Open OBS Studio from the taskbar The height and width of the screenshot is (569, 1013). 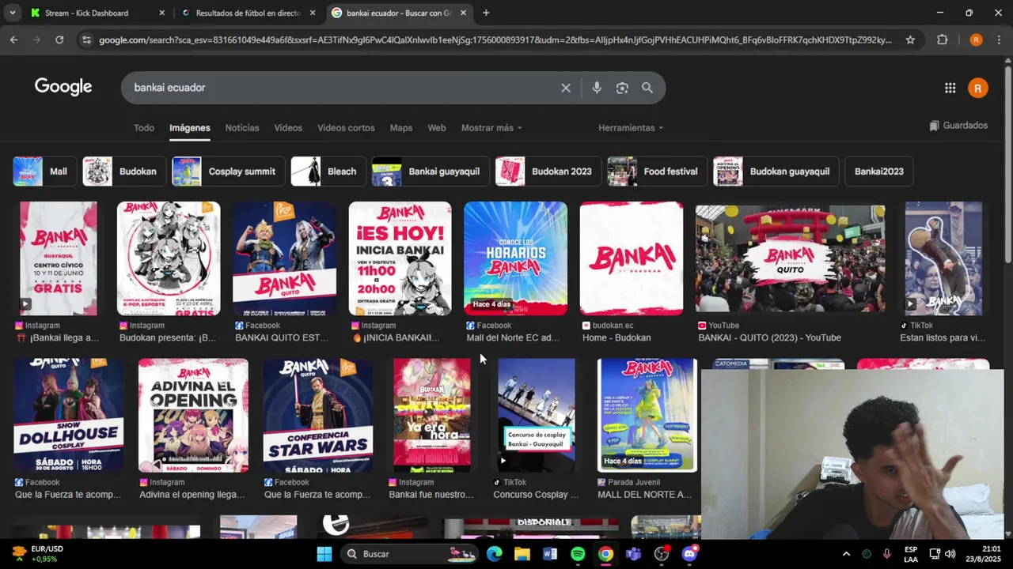[x=662, y=554]
